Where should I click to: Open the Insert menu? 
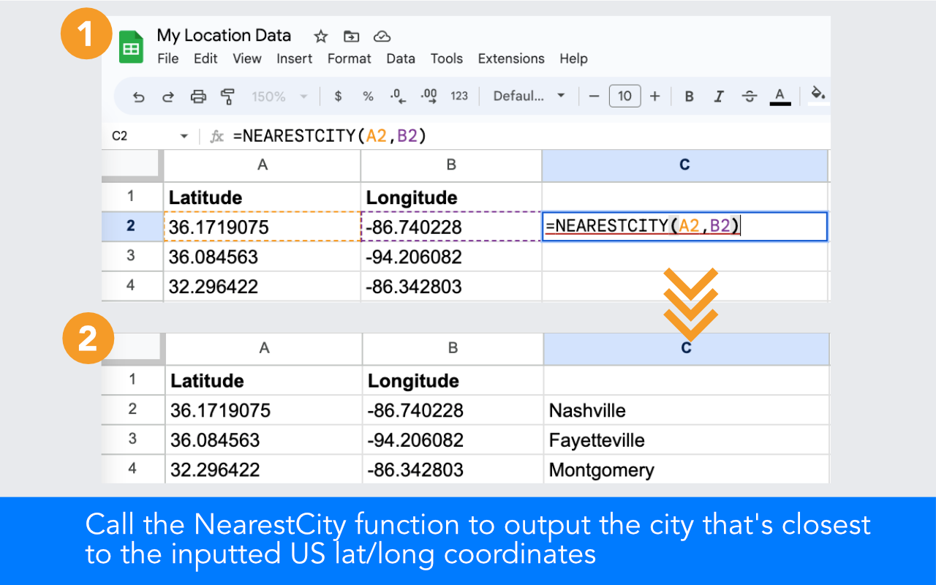[295, 58]
